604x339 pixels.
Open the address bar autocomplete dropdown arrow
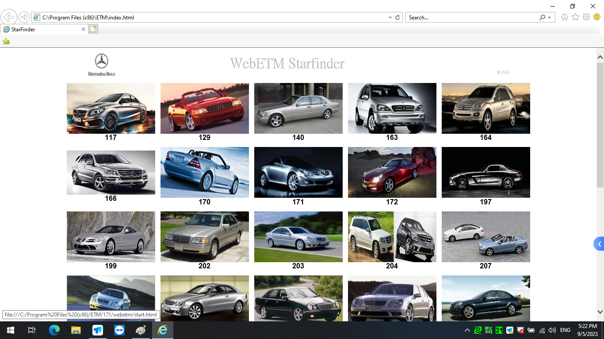click(x=389, y=17)
